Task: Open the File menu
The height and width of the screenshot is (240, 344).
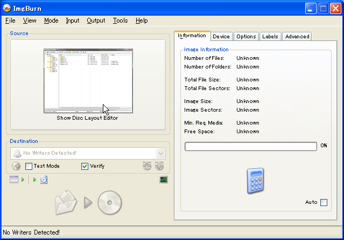Action: (10, 20)
